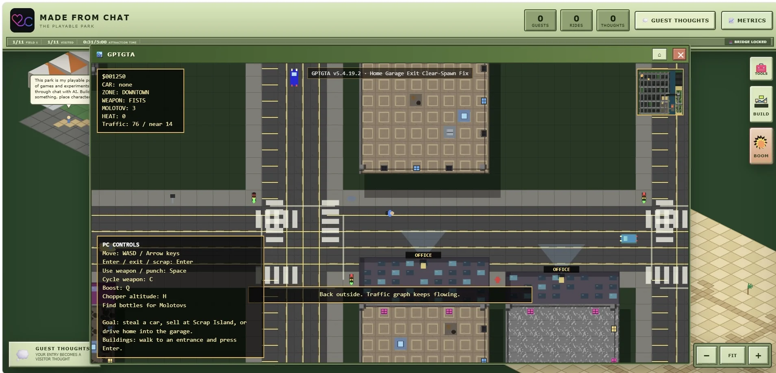Image resolution: width=776 pixels, height=373 pixels.
Task: Click the Bridge Locked status badge
Action: 747,42
